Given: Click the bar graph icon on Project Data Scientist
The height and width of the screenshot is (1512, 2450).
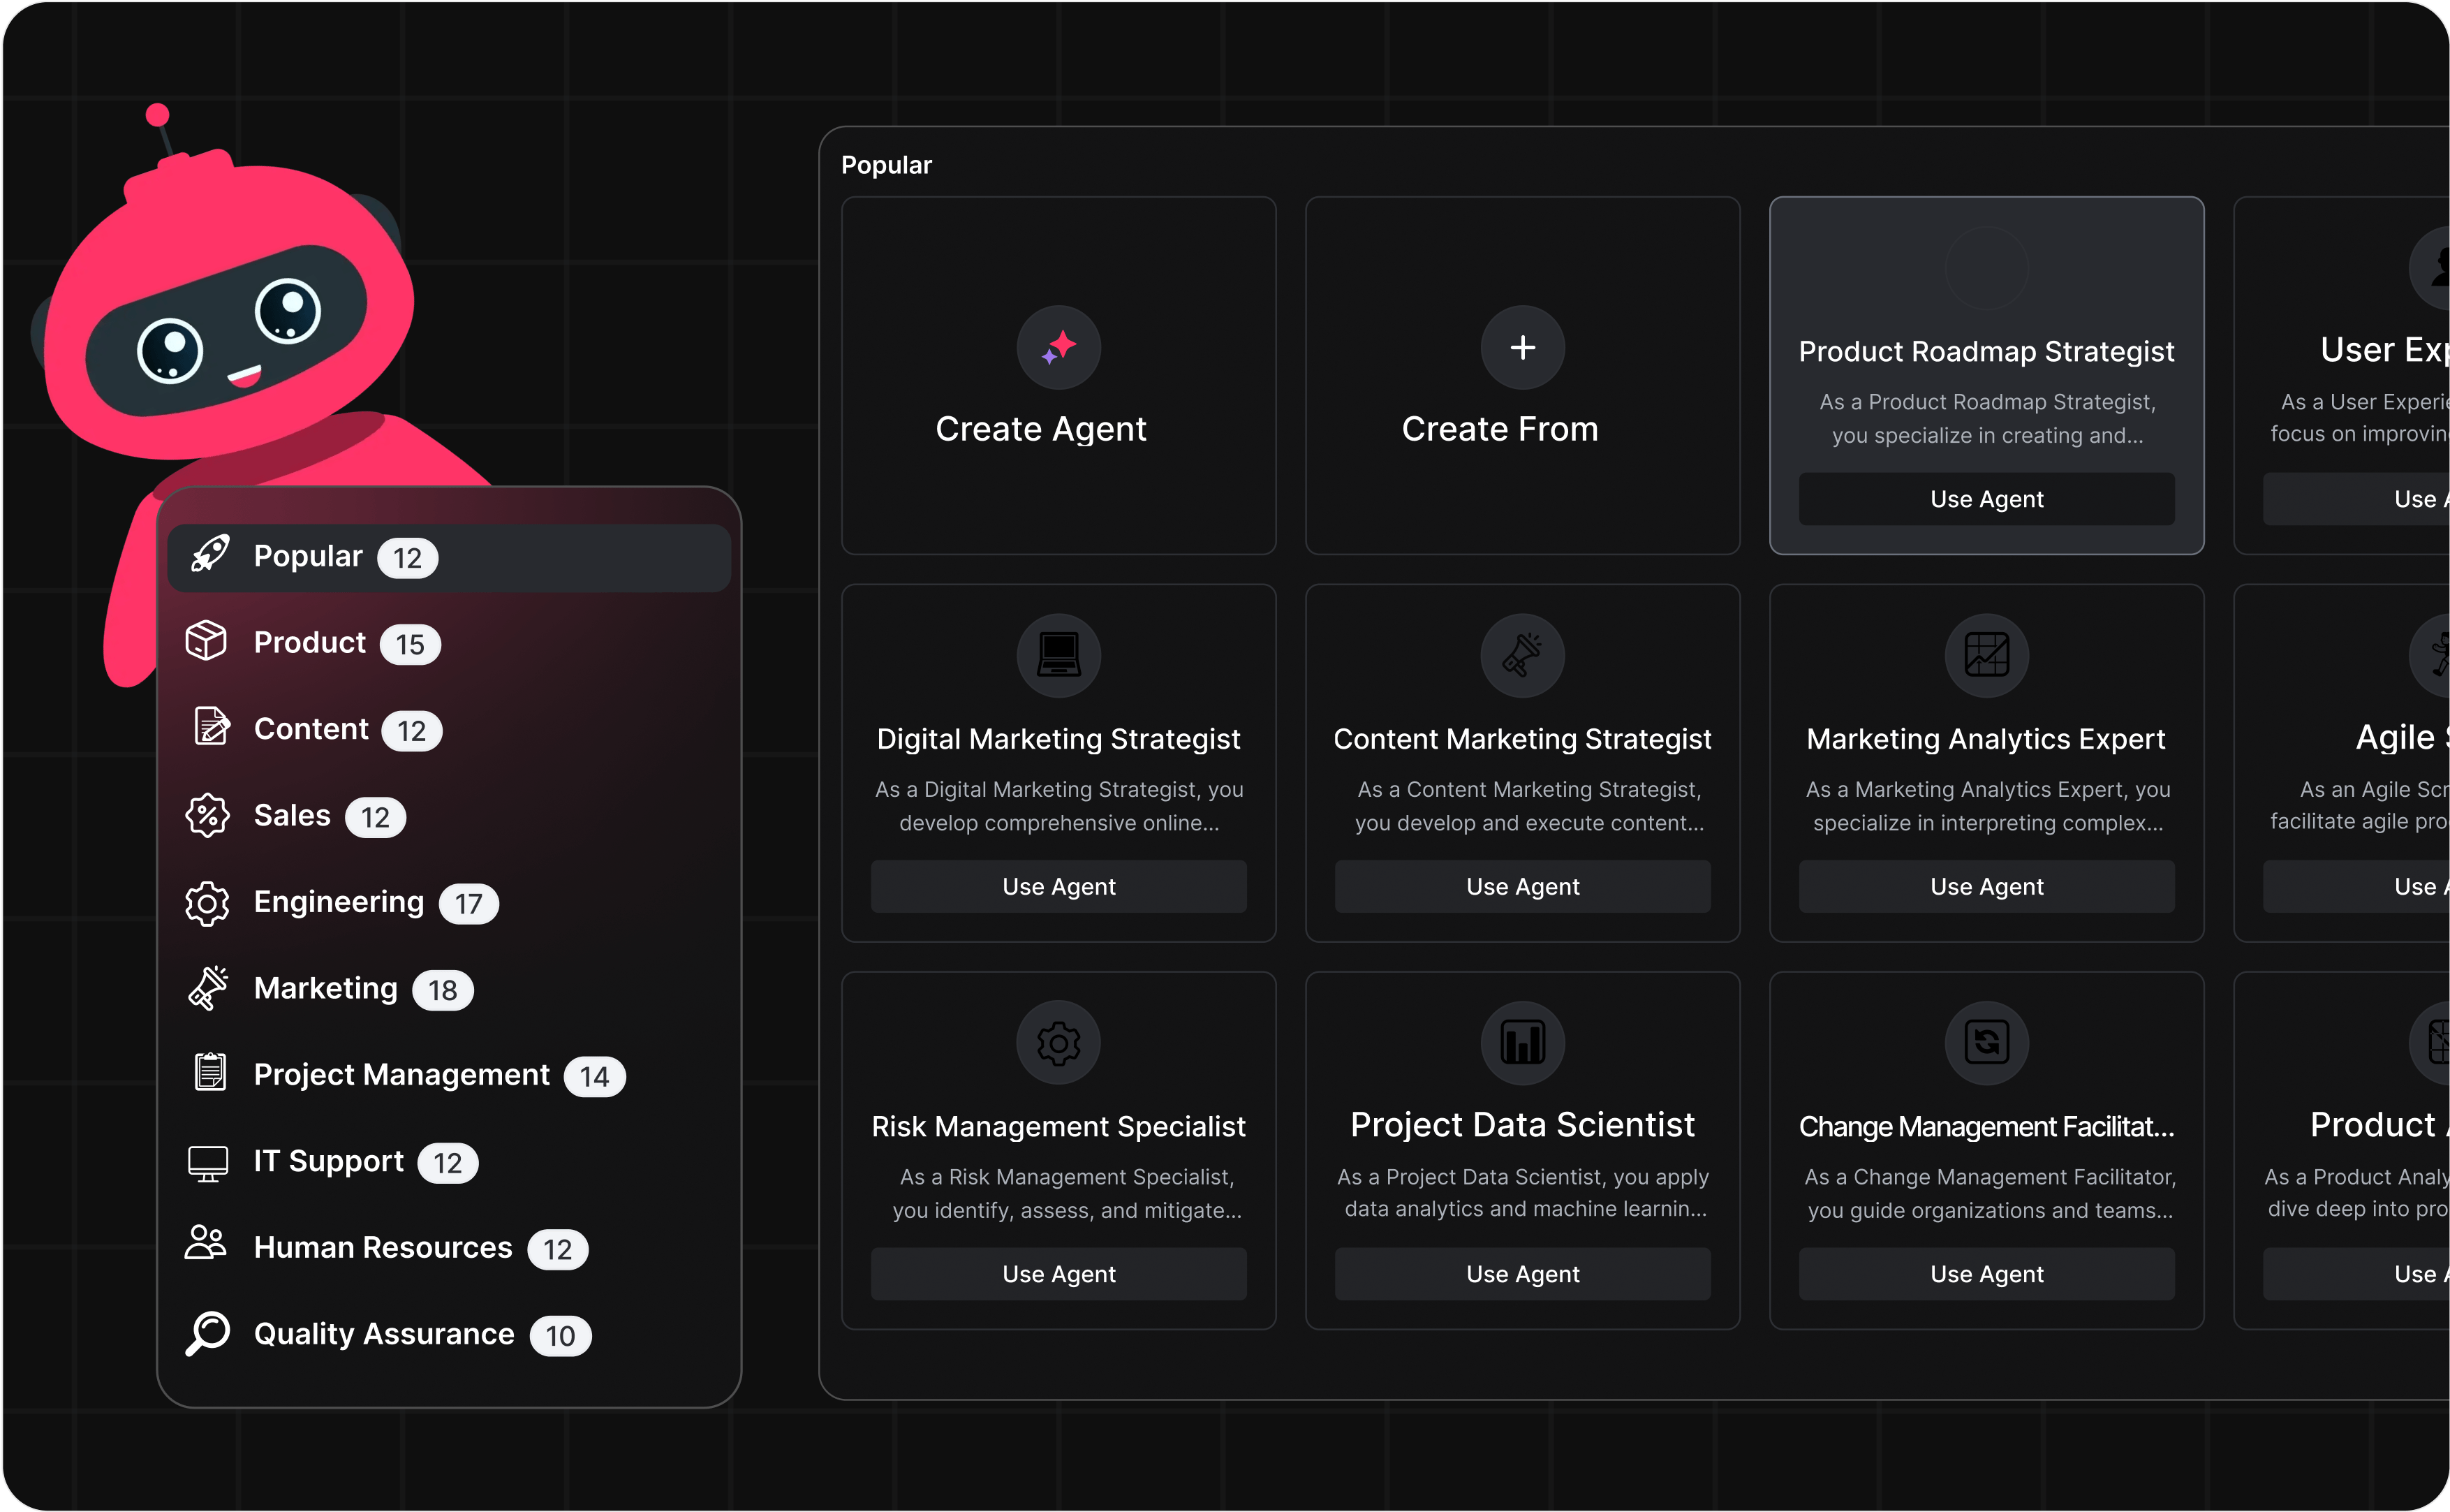Looking at the screenshot, I should (1522, 1043).
